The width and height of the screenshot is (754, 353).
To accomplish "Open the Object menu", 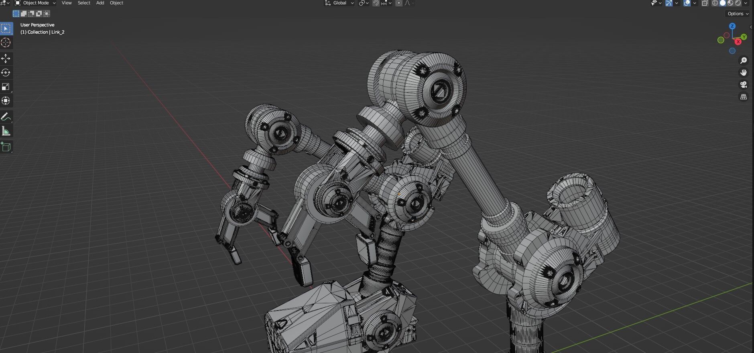I will (116, 3).
